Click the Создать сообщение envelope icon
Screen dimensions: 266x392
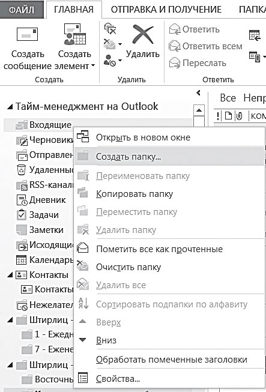tap(27, 34)
